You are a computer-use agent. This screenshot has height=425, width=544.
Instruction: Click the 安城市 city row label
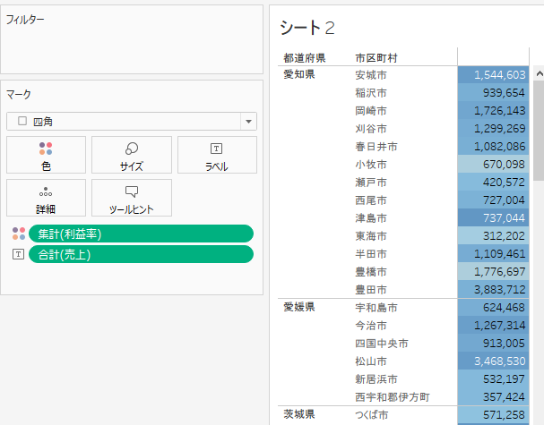pos(371,75)
